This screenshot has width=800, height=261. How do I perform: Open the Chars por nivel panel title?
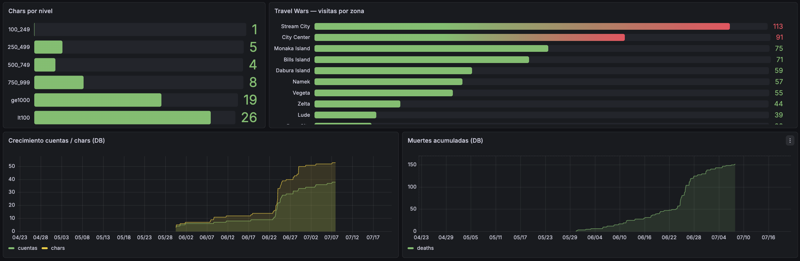tap(30, 11)
